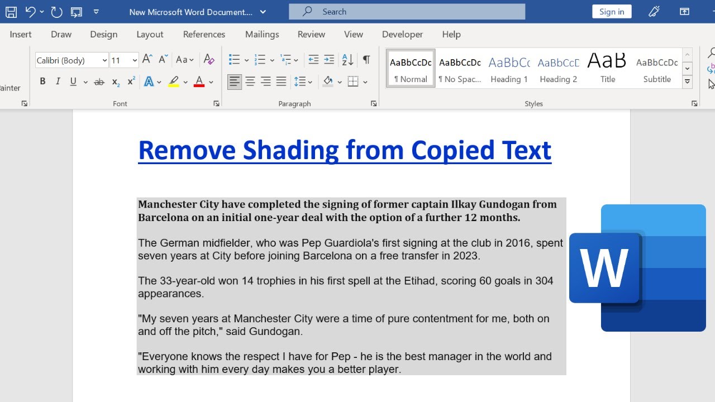Open the References tab
The image size is (715, 402).
(204, 34)
